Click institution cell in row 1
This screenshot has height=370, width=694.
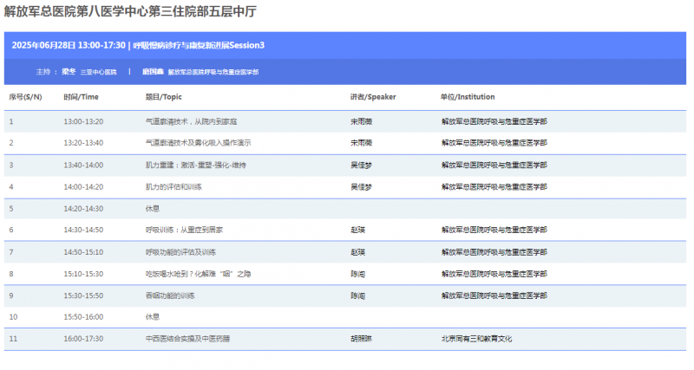click(494, 121)
